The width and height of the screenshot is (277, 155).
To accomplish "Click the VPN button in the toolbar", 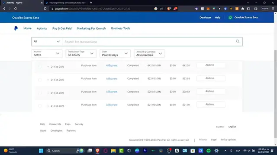I will click(265, 9).
